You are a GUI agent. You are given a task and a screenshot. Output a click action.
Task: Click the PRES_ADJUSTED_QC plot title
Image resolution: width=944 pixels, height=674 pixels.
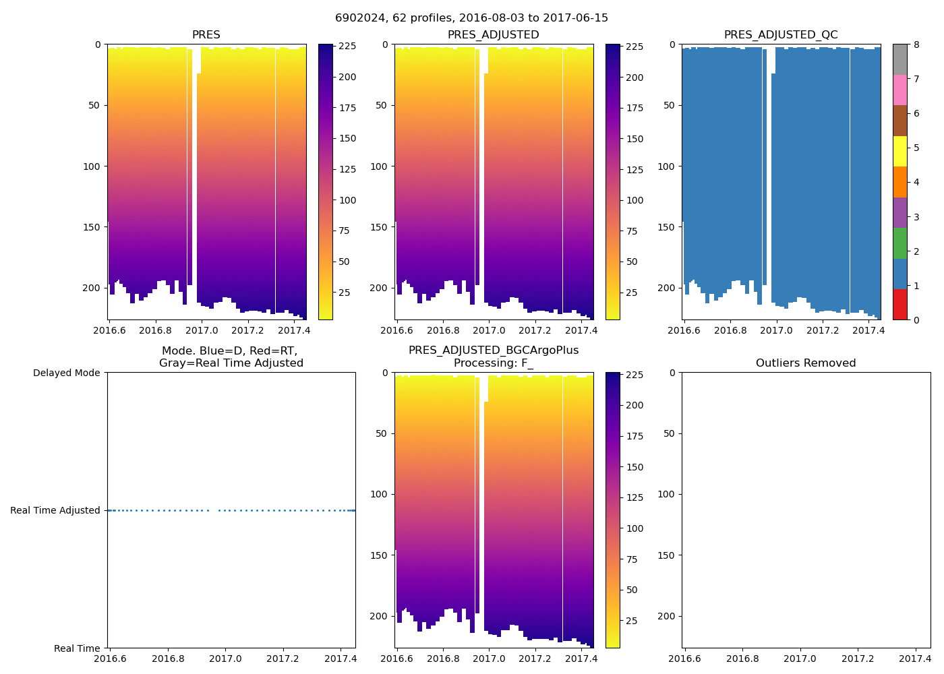click(x=781, y=35)
